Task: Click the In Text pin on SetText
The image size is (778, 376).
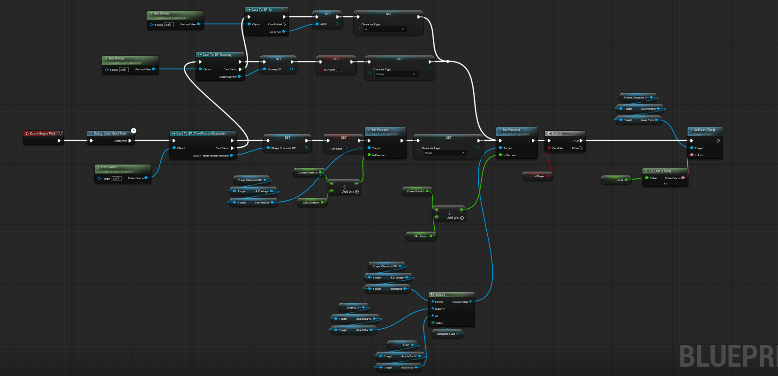Action: tap(692, 155)
